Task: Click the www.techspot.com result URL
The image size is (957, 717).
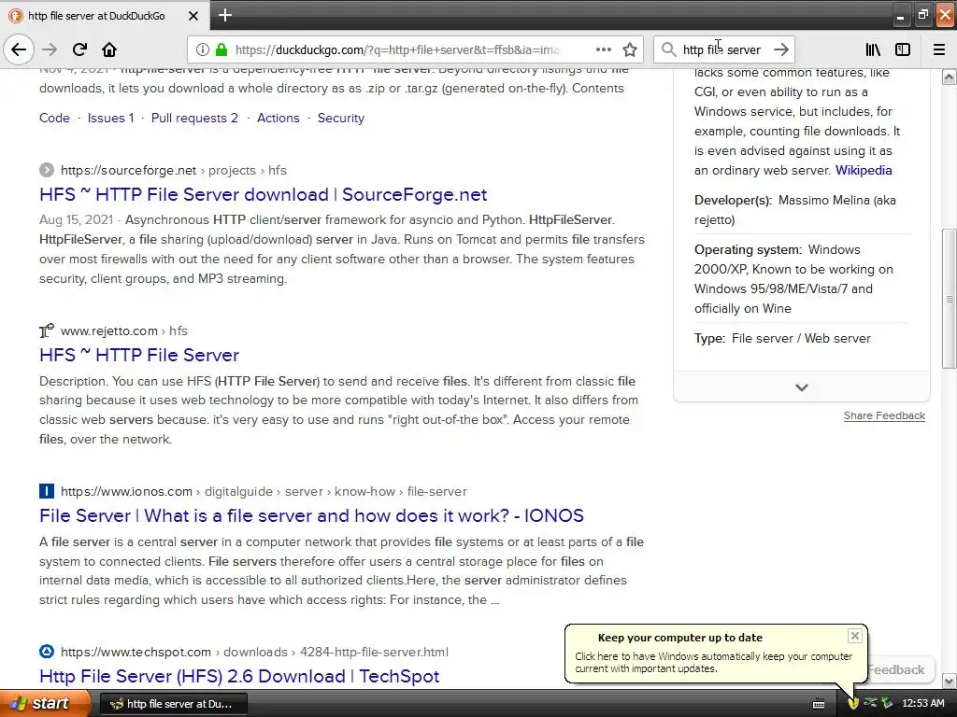Action: pyautogui.click(x=254, y=652)
